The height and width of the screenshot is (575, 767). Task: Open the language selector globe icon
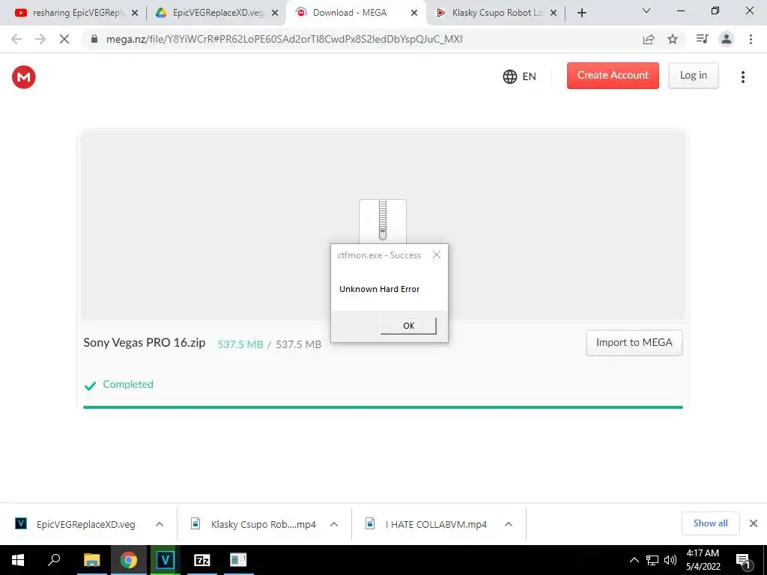[x=509, y=77]
